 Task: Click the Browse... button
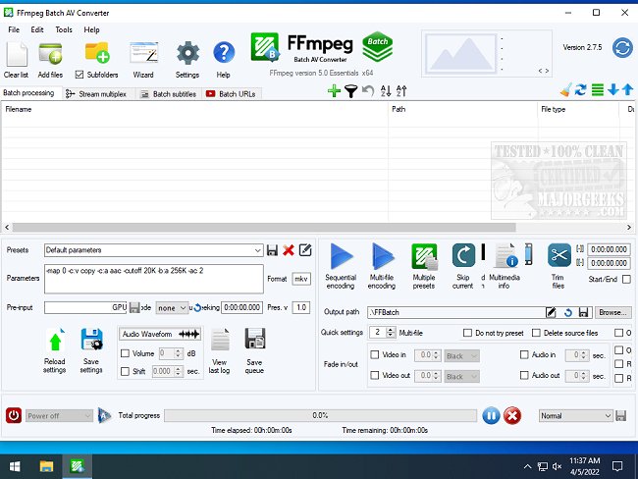pos(612,312)
